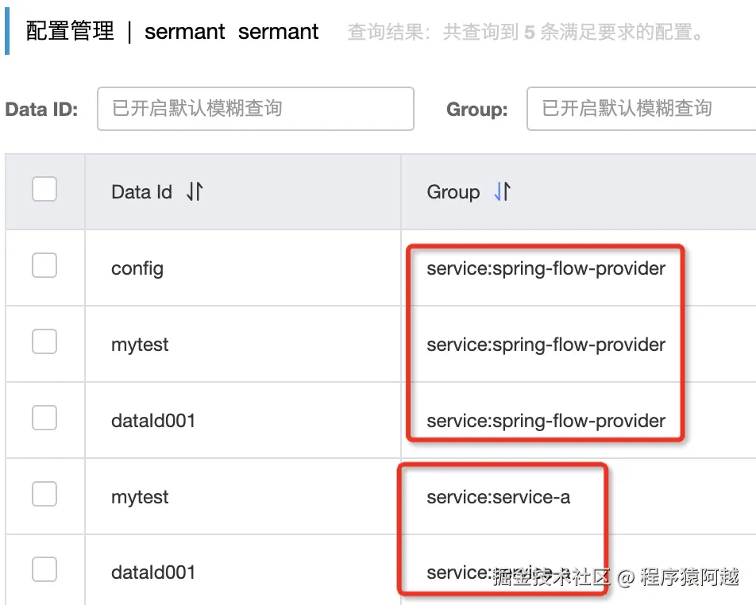
Task: Select the last row's dataId001 checkbox
Action: [44, 570]
